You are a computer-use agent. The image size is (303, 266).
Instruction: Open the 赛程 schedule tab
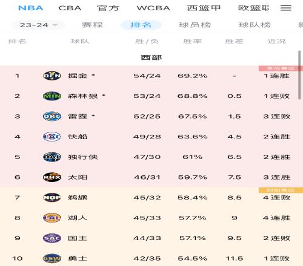92,25
